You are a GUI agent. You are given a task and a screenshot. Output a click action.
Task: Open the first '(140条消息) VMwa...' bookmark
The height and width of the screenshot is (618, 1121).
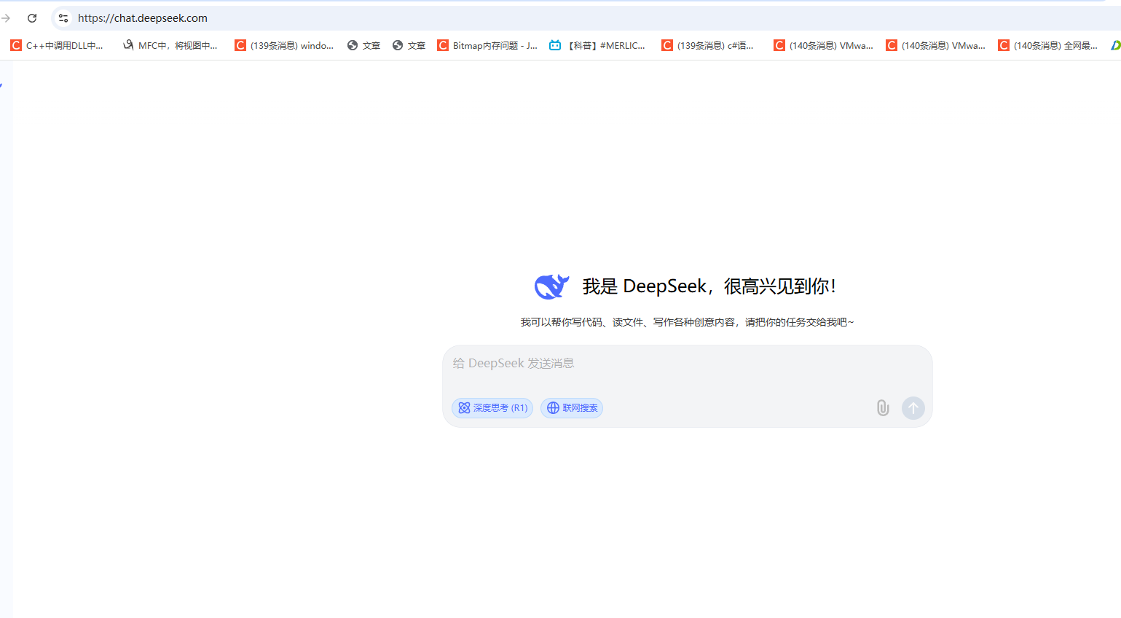click(x=823, y=45)
